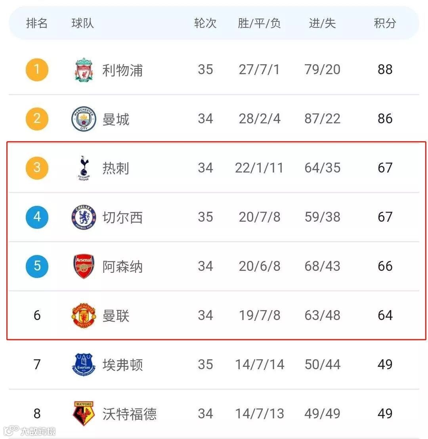Click the Manchester City club crest
This screenshot has height=439, width=428.
84,119
